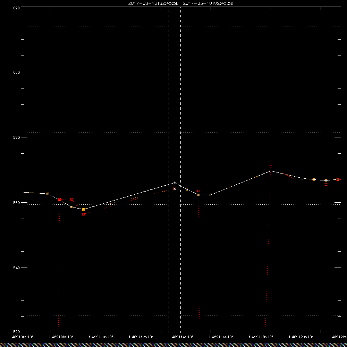The image size is (347, 347).
Task: Click the horizontal dotted line just above 580
Action: coord(181,133)
